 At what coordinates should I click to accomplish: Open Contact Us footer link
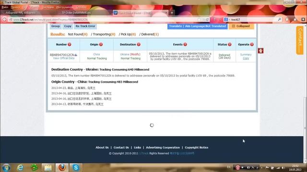[x=121, y=148]
